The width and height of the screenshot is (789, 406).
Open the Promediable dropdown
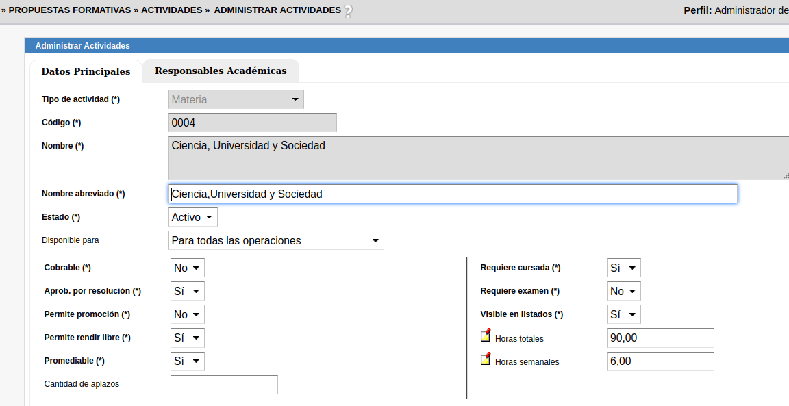tap(187, 361)
